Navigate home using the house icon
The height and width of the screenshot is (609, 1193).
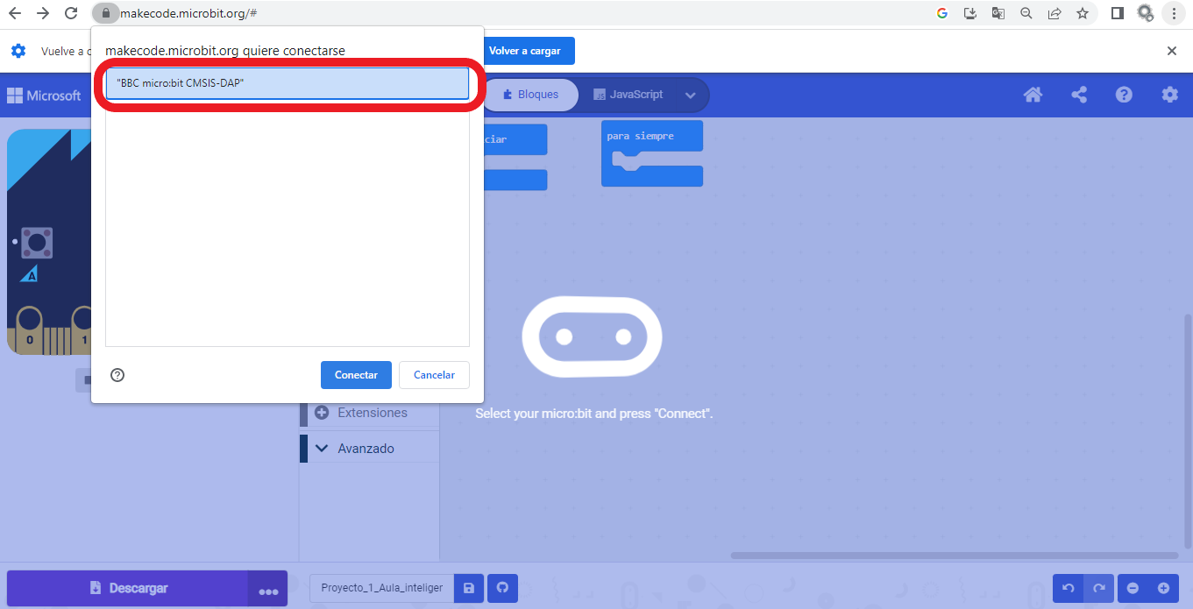[1033, 95]
